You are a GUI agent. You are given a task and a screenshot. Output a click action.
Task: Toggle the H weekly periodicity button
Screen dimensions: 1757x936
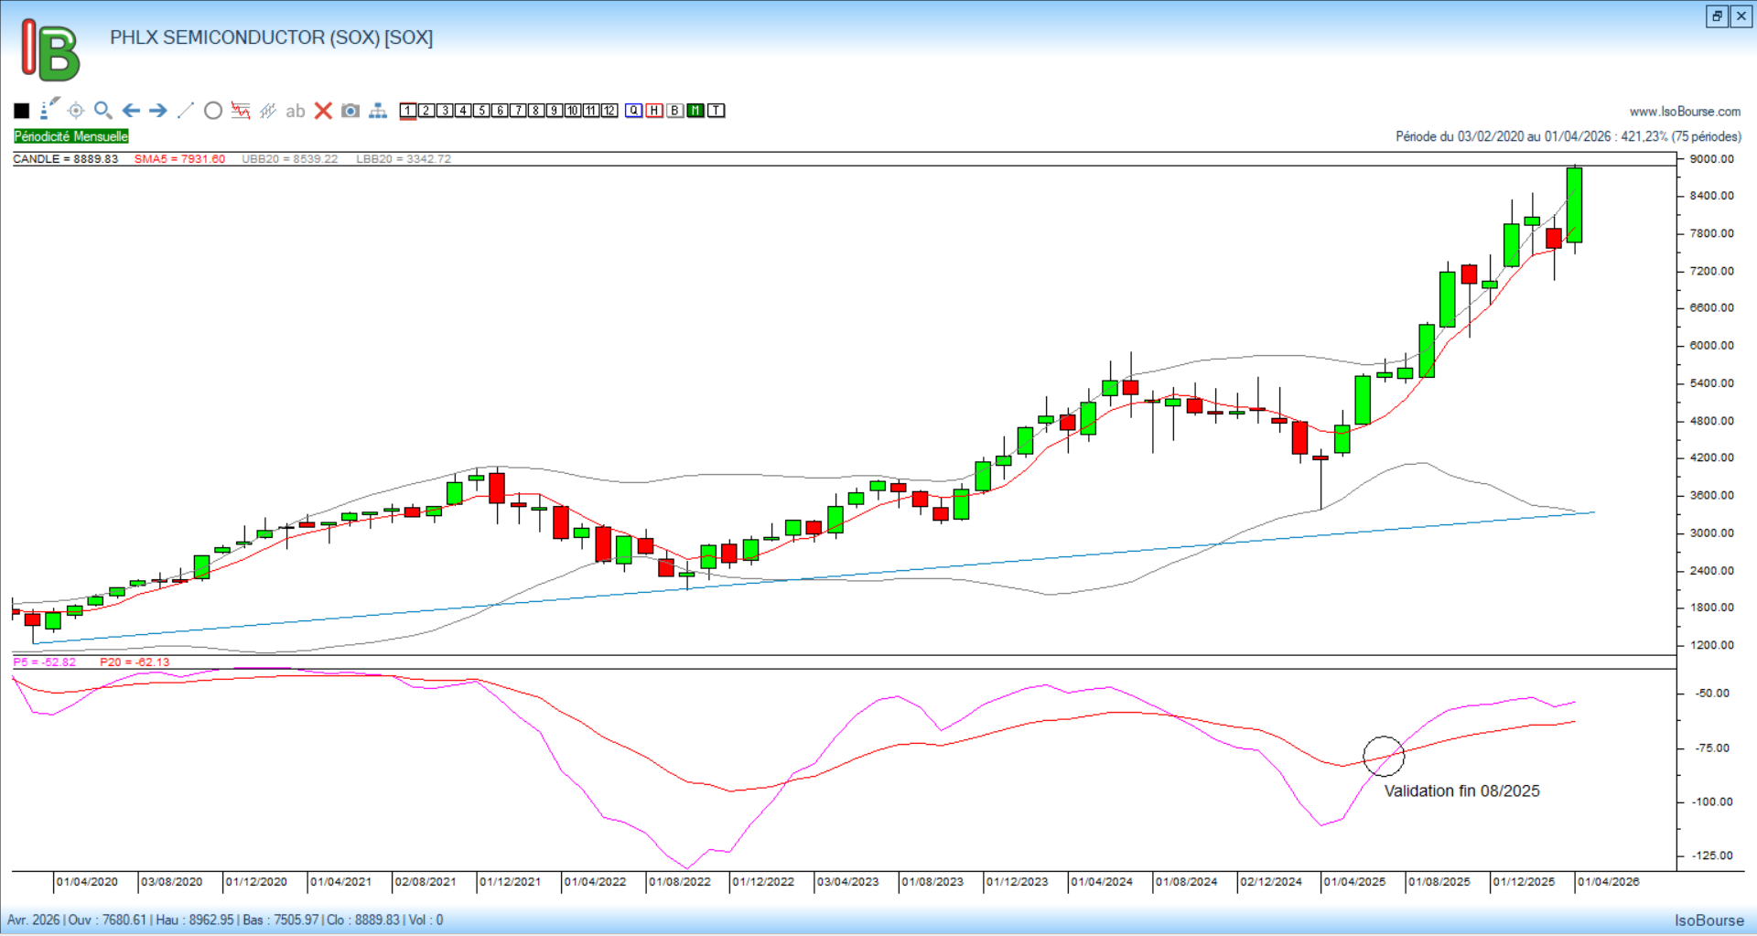point(654,111)
